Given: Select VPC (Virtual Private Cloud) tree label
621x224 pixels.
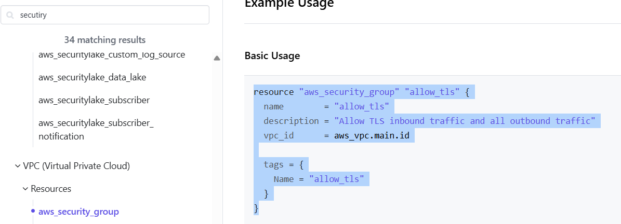Looking at the screenshot, I should [76, 166].
